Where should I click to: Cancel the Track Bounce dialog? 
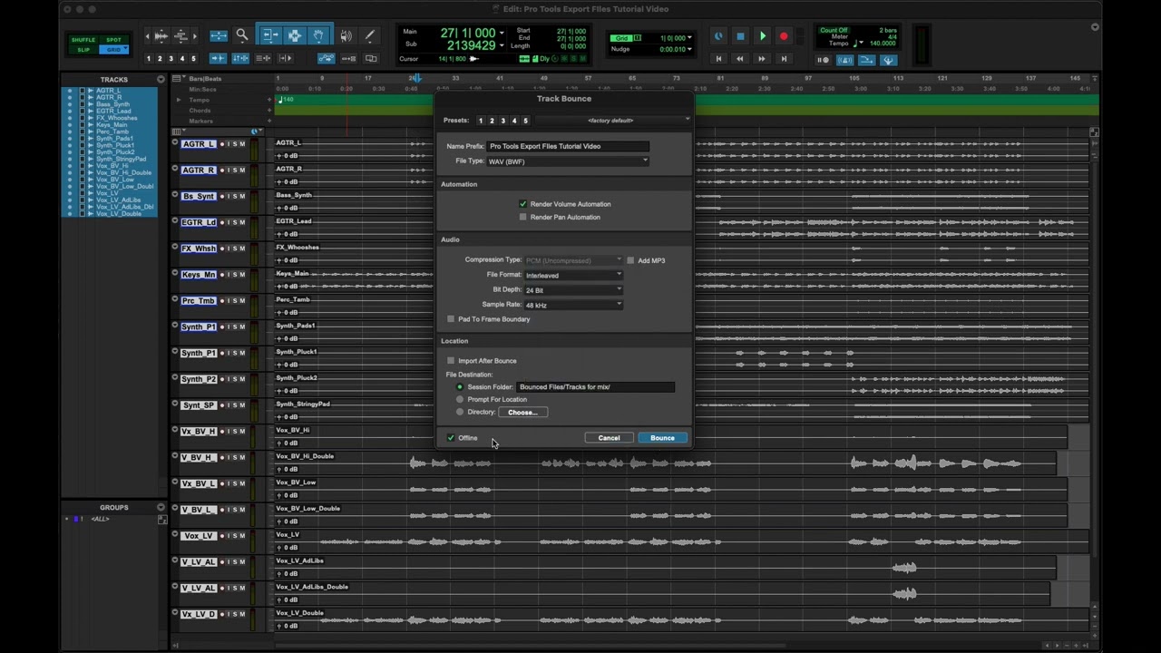[609, 438]
